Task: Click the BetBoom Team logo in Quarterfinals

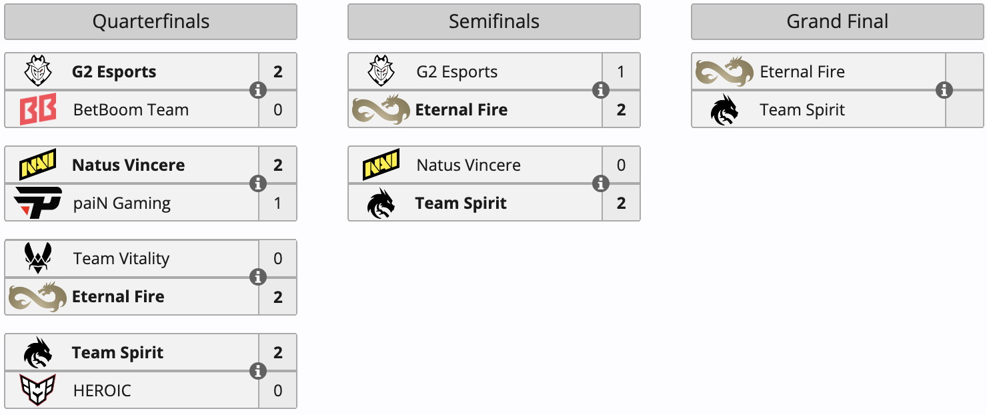Action: pos(38,110)
